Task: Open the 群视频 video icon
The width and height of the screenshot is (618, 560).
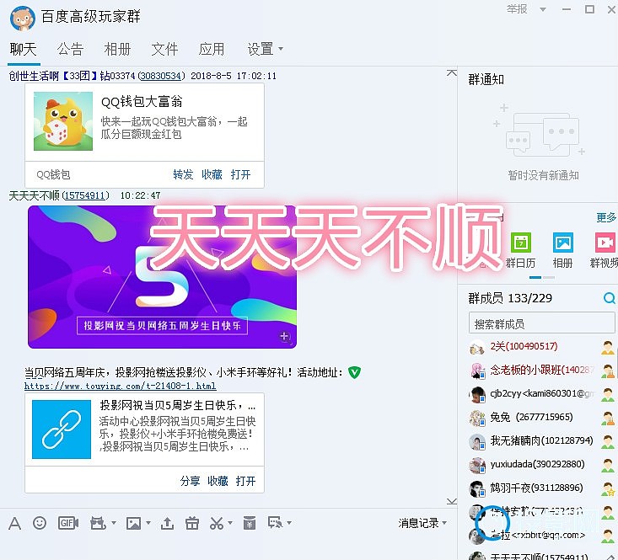Action: click(605, 242)
